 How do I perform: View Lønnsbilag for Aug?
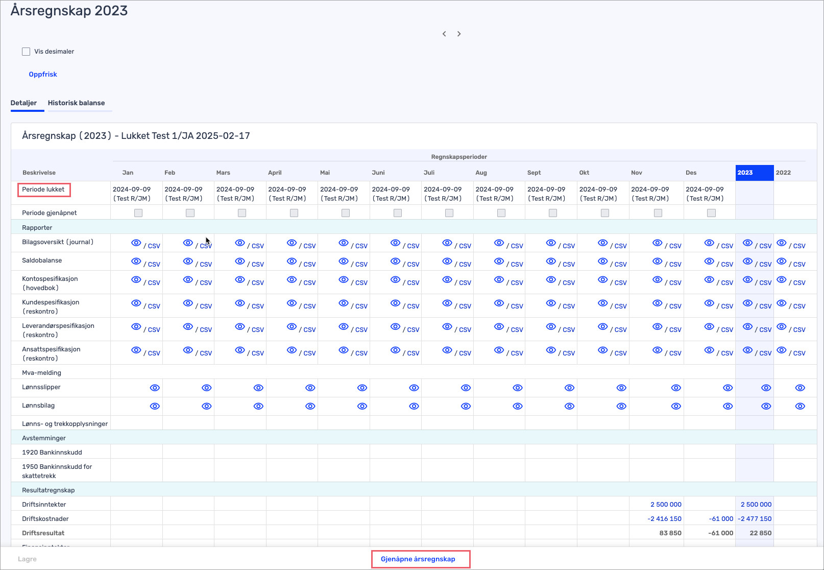tap(518, 407)
